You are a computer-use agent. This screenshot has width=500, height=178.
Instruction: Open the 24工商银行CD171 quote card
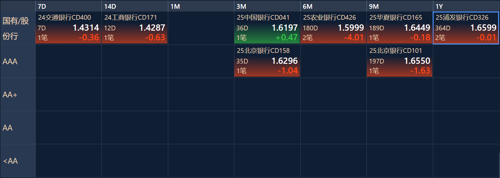pos(135,28)
